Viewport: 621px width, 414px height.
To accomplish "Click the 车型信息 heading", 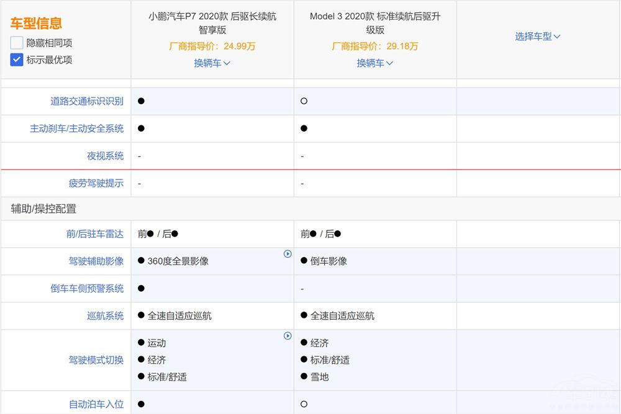I will coord(36,24).
